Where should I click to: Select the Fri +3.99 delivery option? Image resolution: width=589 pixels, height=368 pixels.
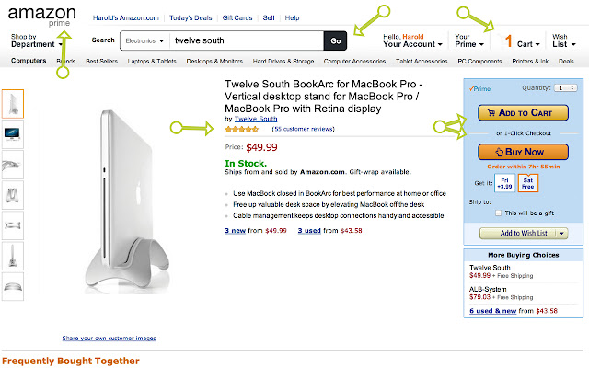504,181
